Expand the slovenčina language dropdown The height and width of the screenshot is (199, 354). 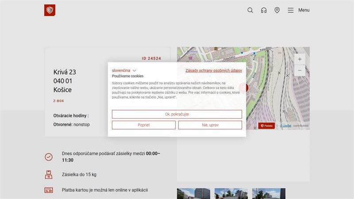[x=124, y=71]
